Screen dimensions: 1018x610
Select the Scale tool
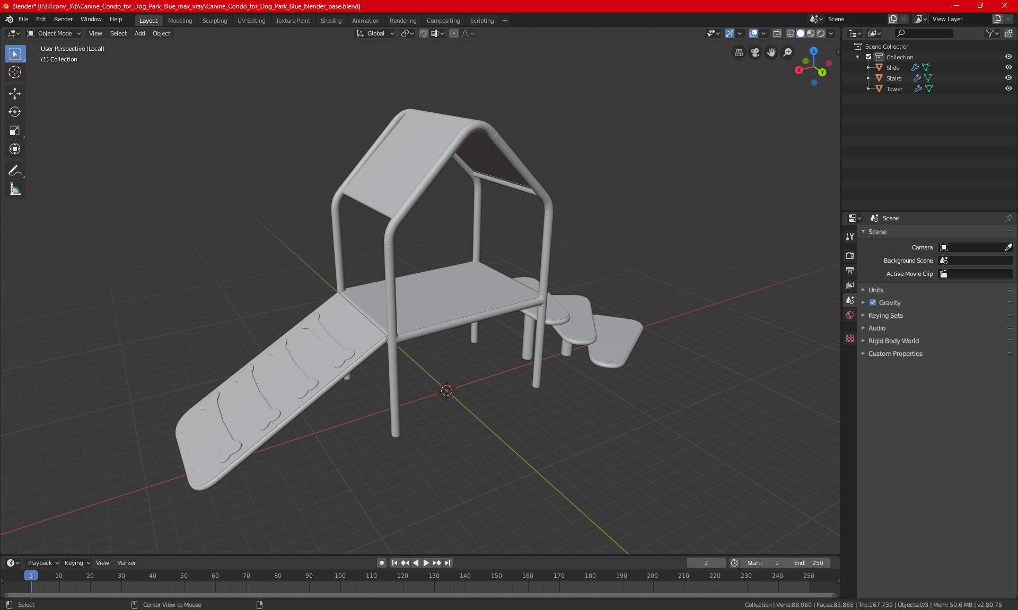[x=15, y=131]
